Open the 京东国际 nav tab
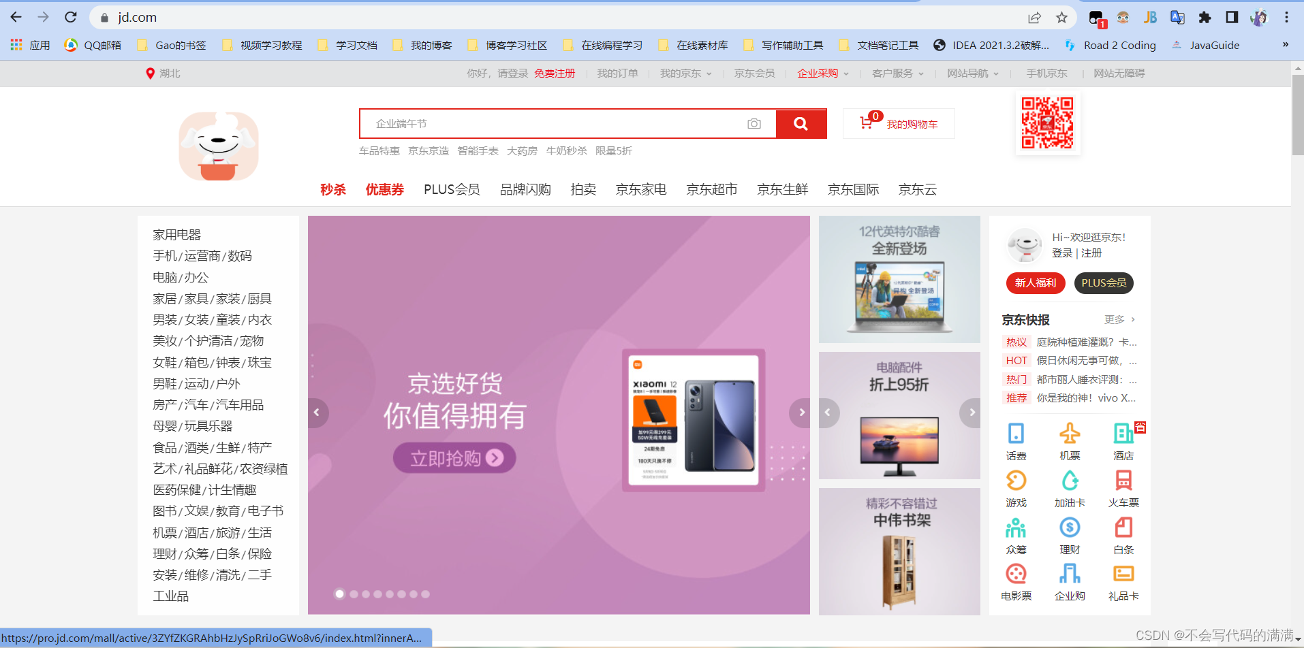This screenshot has width=1304, height=648. (854, 189)
